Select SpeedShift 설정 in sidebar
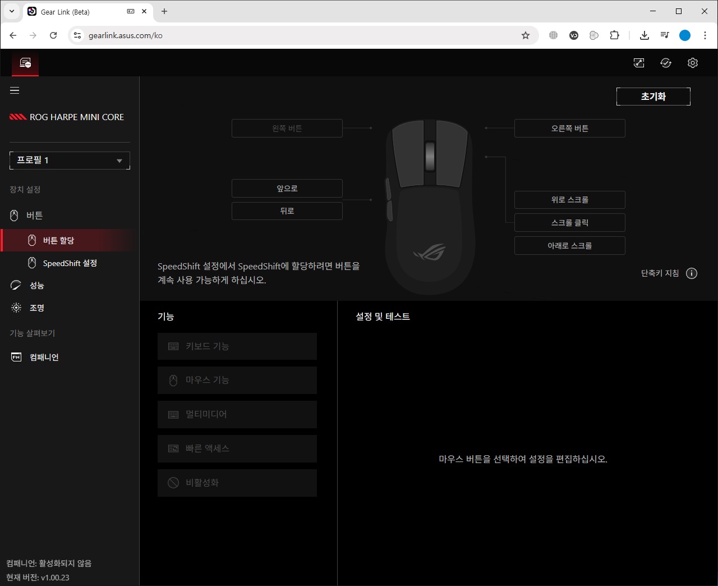Screen dimensions: 718x586 click(70, 263)
